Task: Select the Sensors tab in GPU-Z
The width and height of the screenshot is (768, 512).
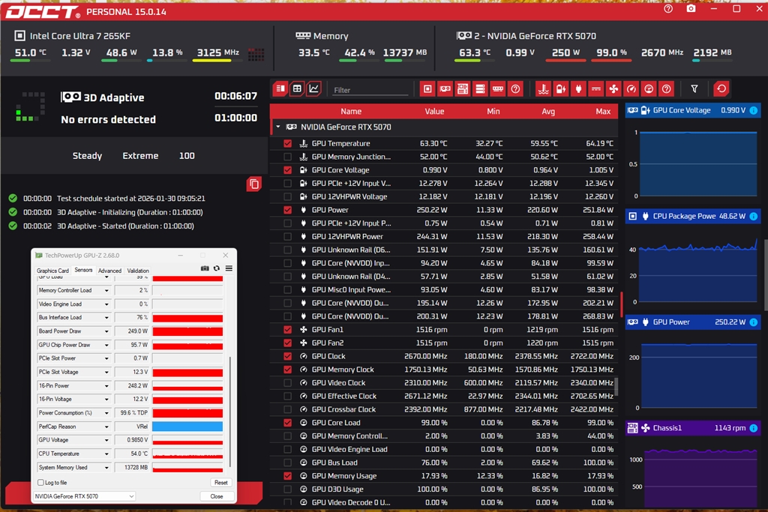Action: pos(83,270)
